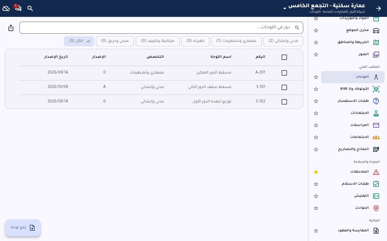Image resolution: width=387 pixels, height=241 pixels.
Task: Open الملاحظات in the sidebar
Action: [x=353, y=172]
